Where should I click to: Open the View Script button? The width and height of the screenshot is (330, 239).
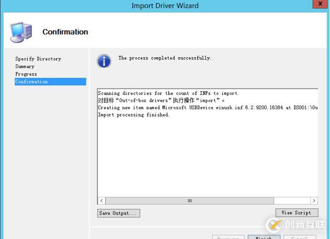[x=296, y=213]
